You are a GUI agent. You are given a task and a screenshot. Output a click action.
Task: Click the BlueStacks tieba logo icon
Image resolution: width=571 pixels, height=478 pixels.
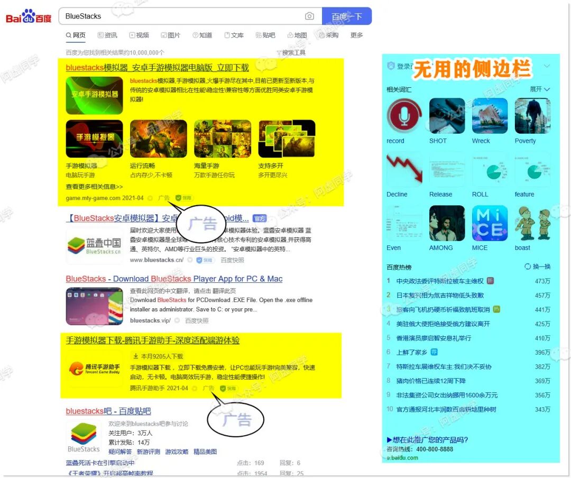[x=84, y=437]
